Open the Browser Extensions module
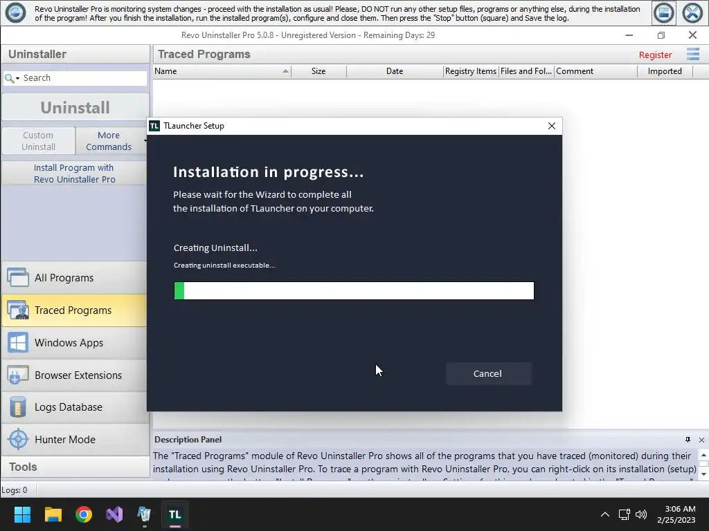 [x=75, y=375]
